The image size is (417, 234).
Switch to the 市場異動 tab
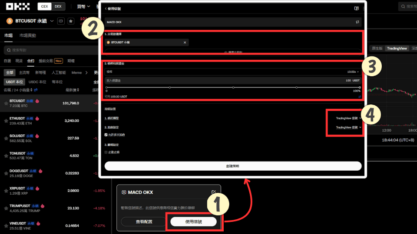pos(28,36)
